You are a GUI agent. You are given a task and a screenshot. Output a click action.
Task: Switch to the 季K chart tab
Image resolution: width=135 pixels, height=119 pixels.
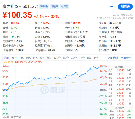[42, 58]
